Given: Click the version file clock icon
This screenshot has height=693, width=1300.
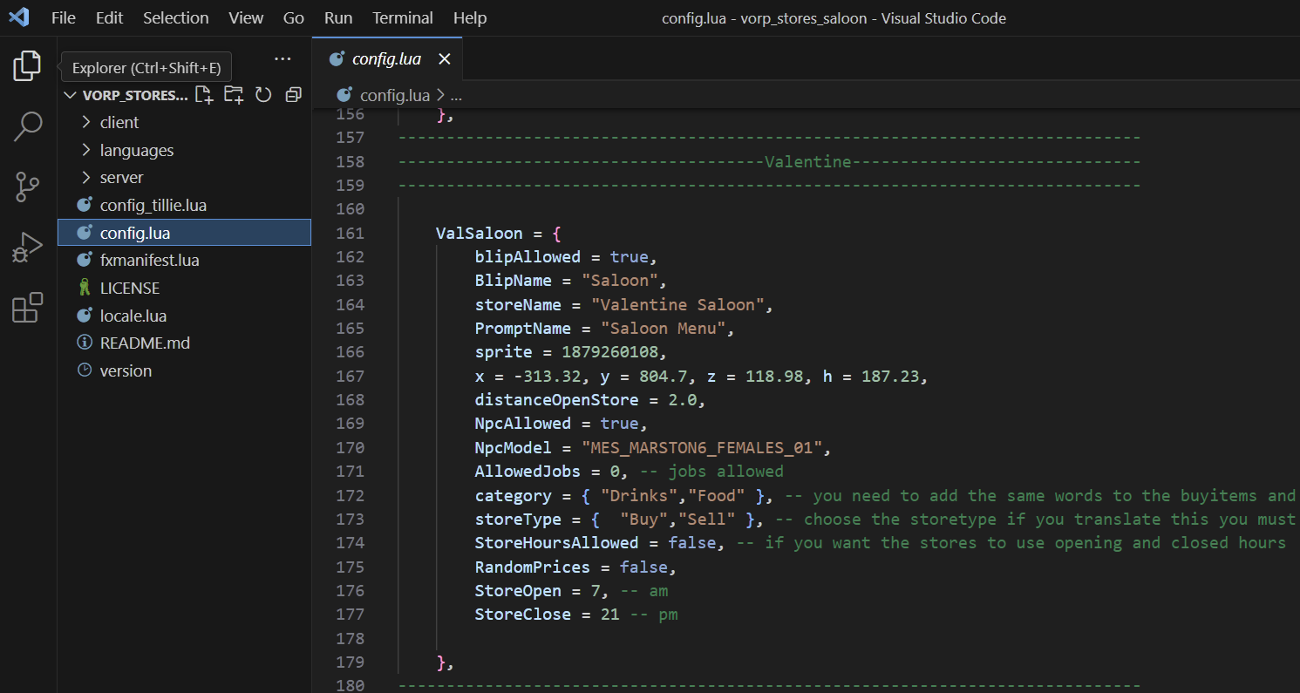Looking at the screenshot, I should 85,370.
